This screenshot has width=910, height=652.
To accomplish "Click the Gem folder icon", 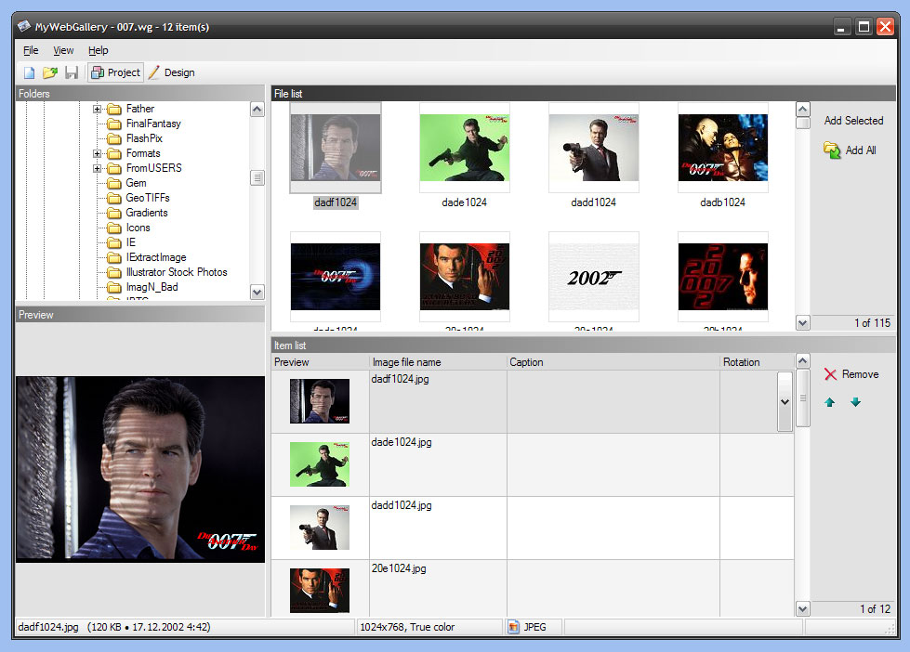I will 114,183.
